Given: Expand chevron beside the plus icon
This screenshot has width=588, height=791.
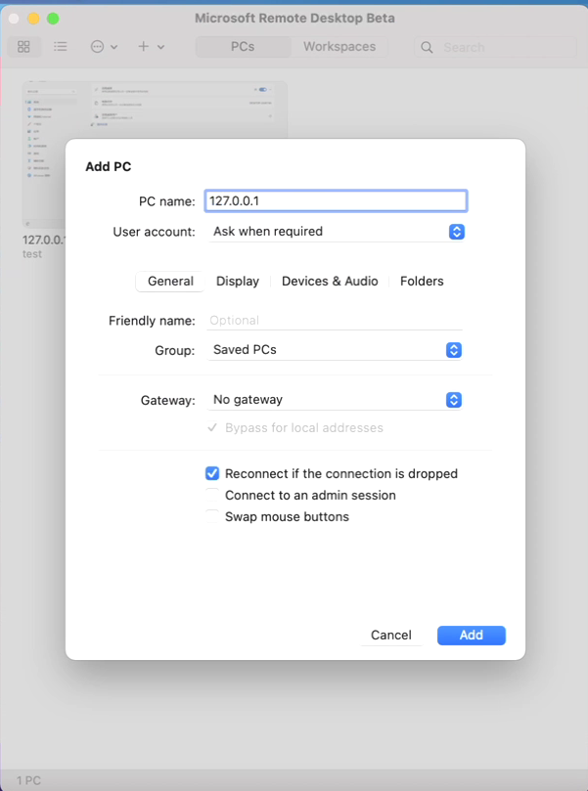Looking at the screenshot, I should click(160, 47).
